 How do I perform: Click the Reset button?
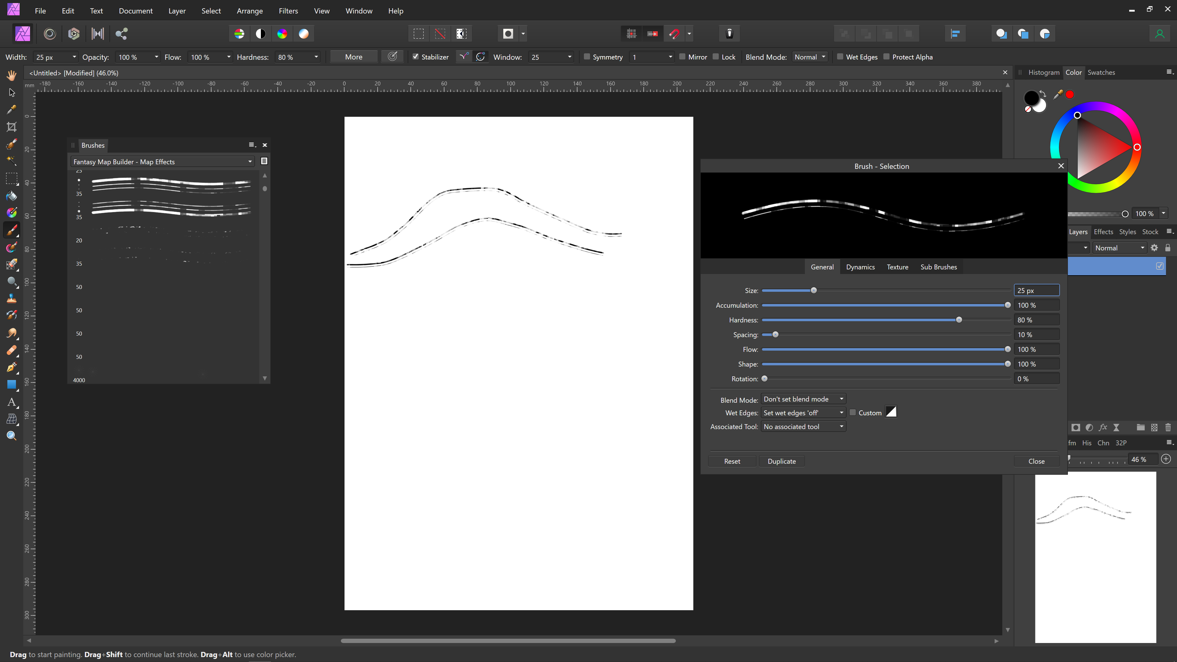pyautogui.click(x=732, y=461)
